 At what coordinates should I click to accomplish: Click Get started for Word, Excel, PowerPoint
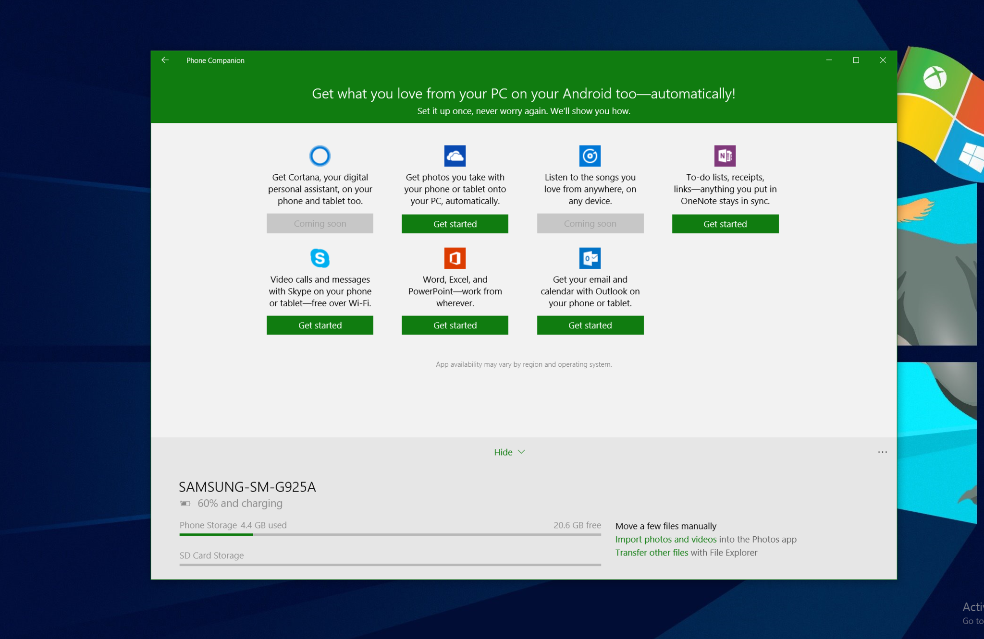[x=455, y=326]
